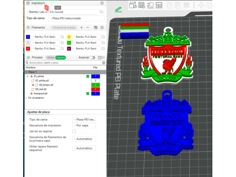Click the green compare presets icon

coord(103,58)
